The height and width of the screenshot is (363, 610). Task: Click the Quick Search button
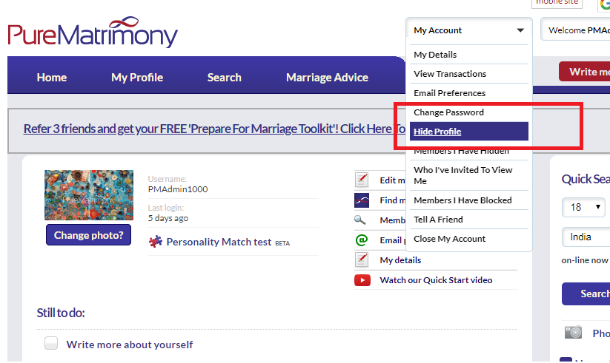coord(586,294)
